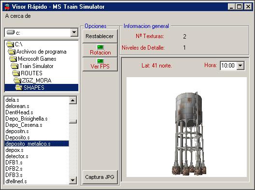The image size is (255, 190).
Task: Open the Train Simulator folder
Action: coord(32,66)
